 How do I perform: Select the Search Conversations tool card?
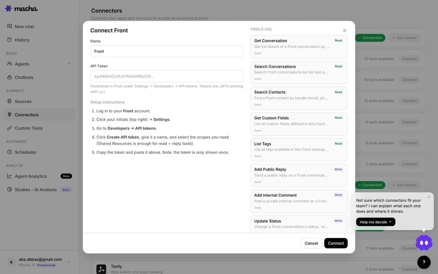299,73
